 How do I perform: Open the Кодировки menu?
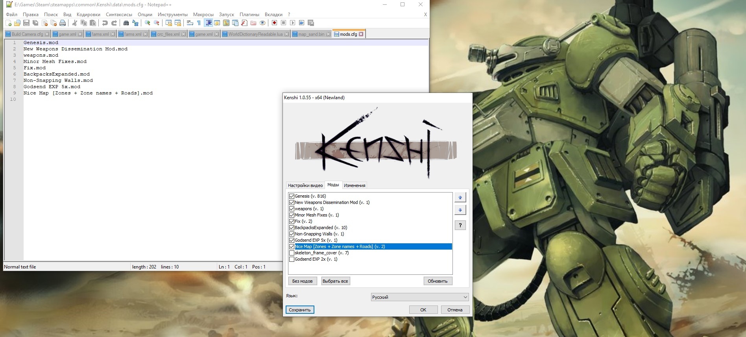[89, 15]
